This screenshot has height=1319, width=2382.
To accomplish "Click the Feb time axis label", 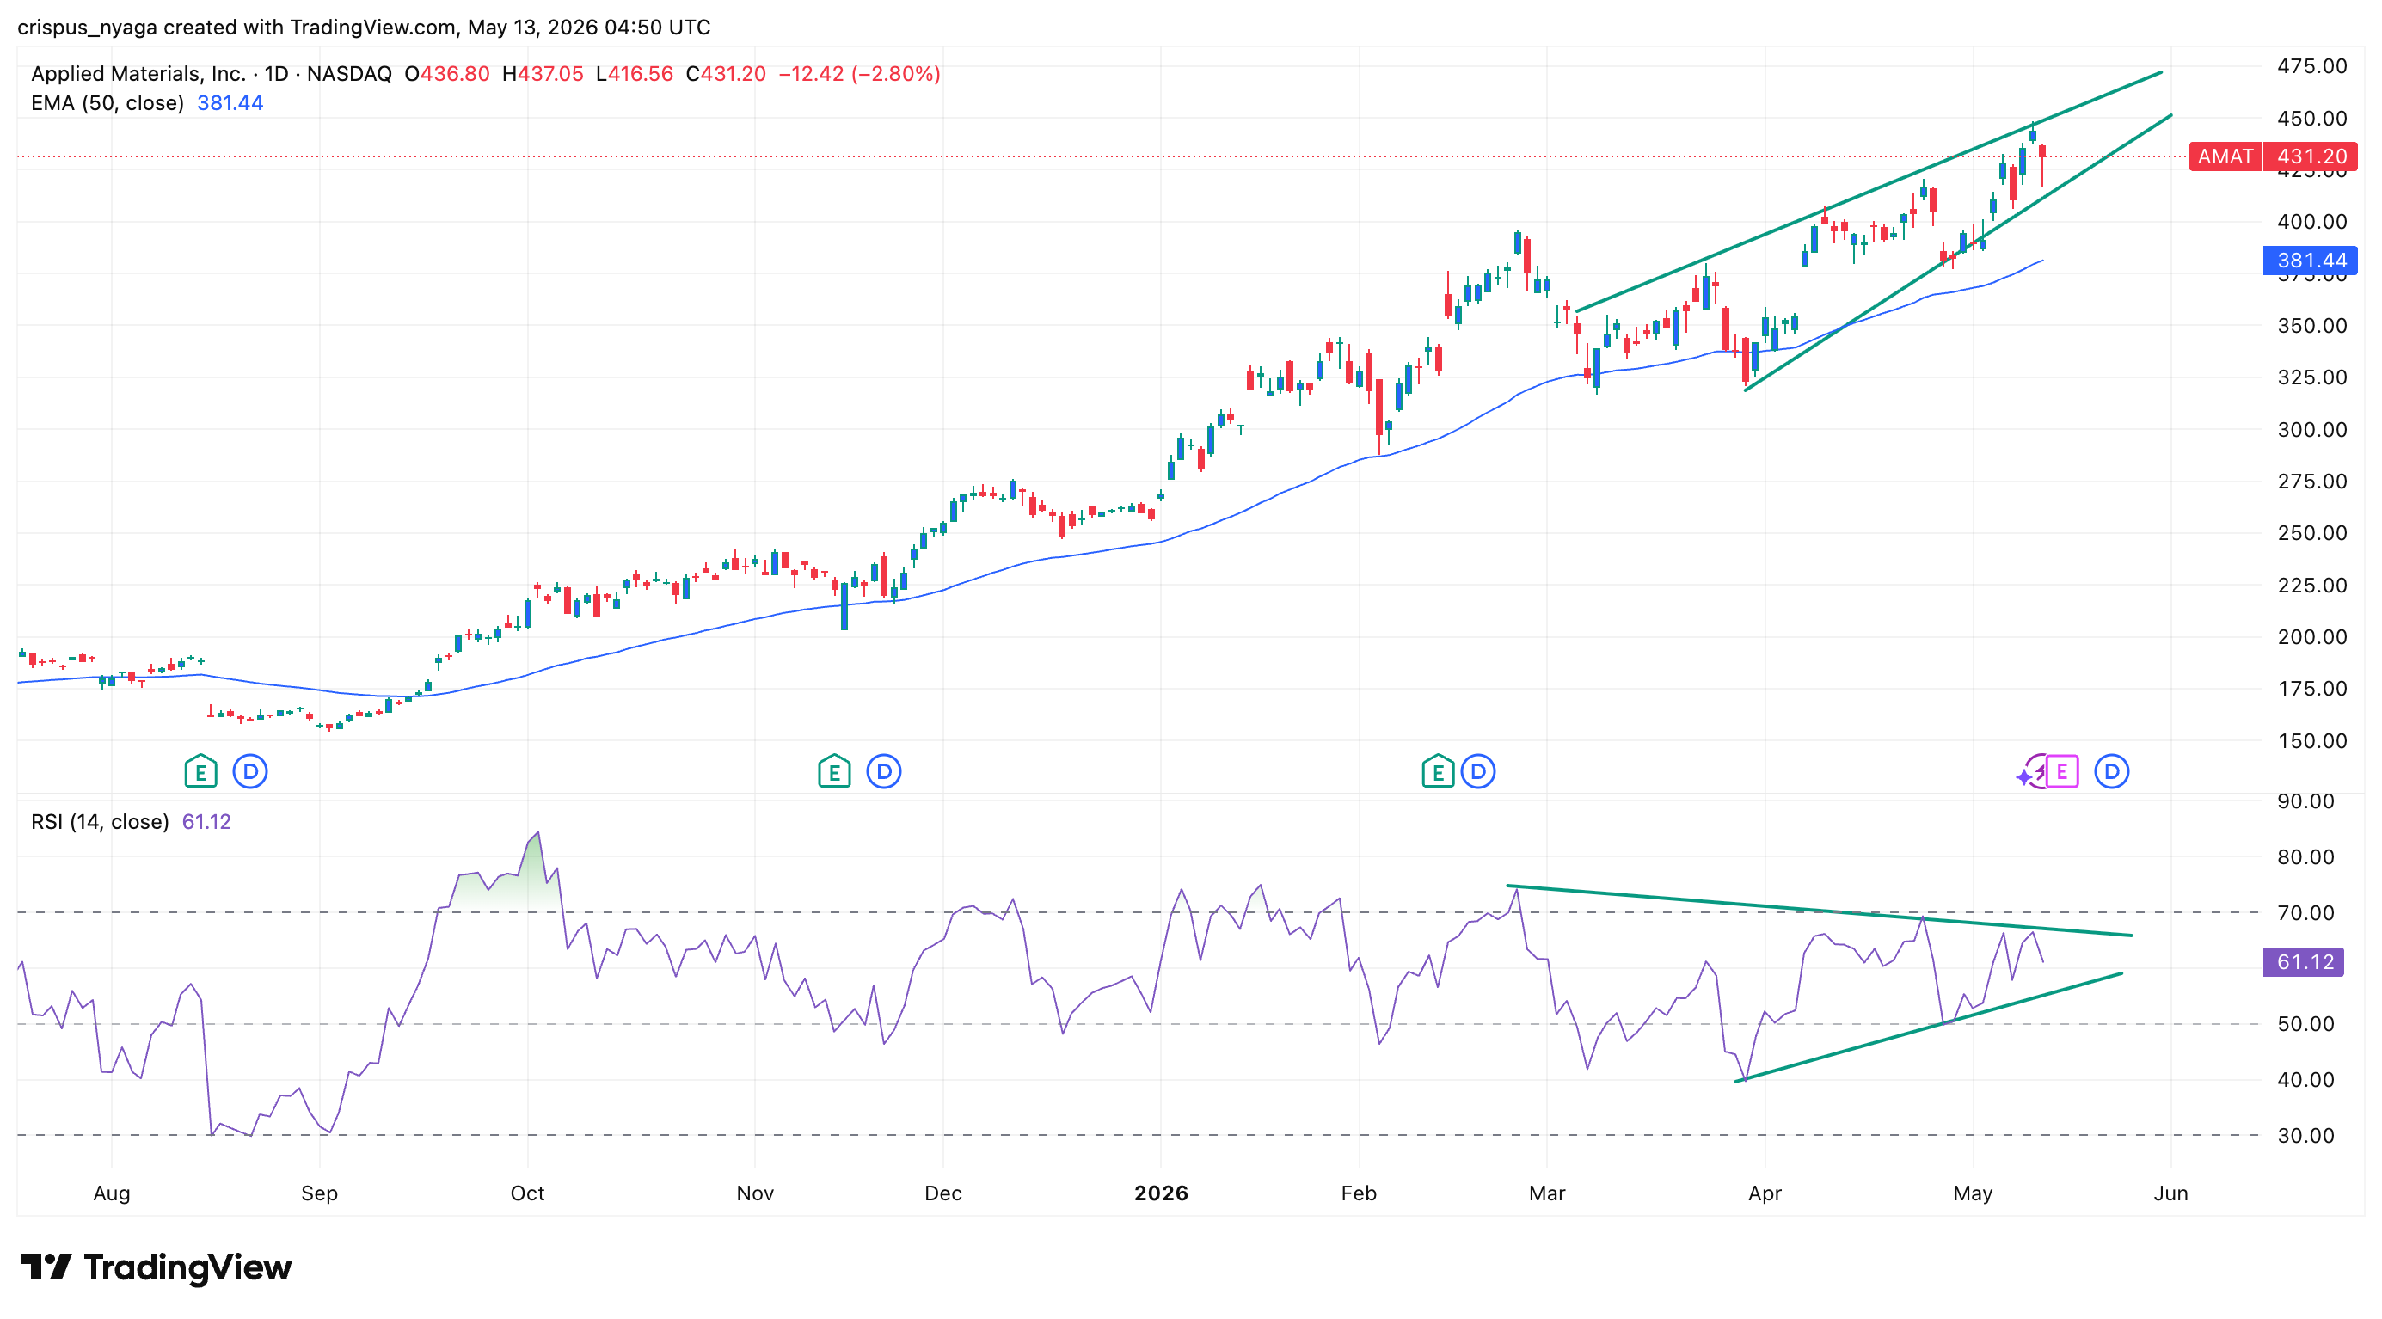I will [x=1360, y=1193].
